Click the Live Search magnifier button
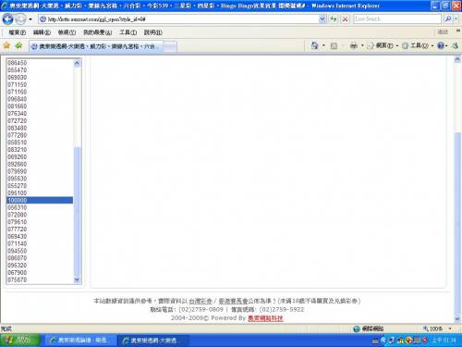Screen dimensions: 462x347 (x=448, y=19)
